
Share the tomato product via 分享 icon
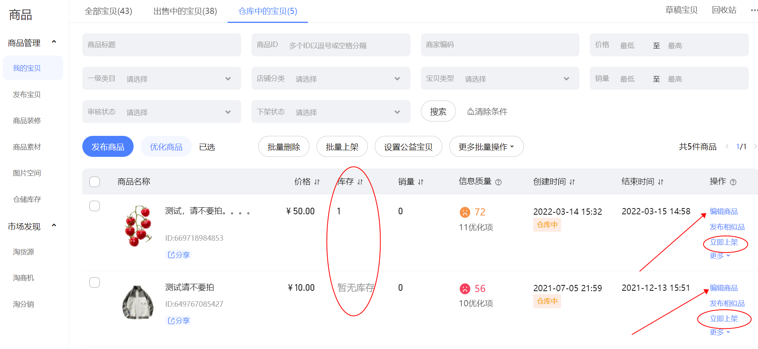[179, 255]
